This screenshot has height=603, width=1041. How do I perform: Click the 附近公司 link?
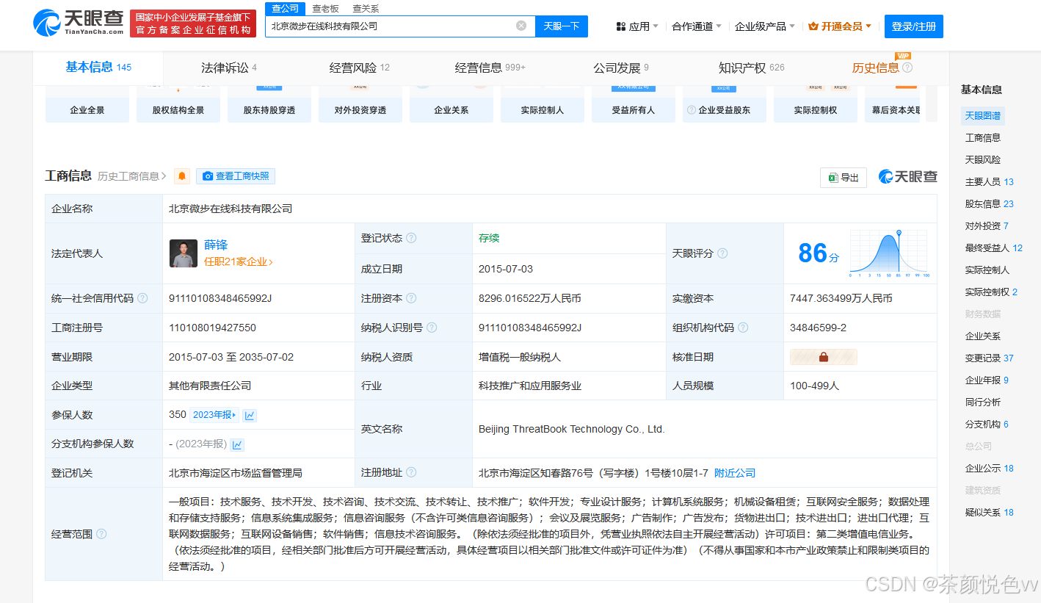click(x=735, y=473)
